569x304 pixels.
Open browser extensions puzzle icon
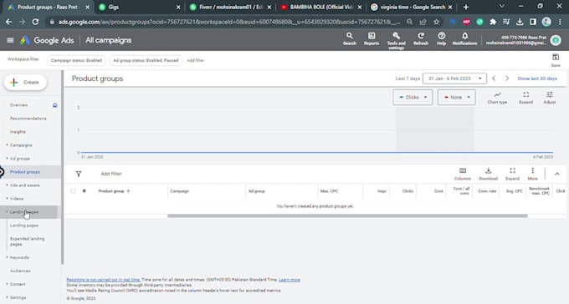click(493, 22)
